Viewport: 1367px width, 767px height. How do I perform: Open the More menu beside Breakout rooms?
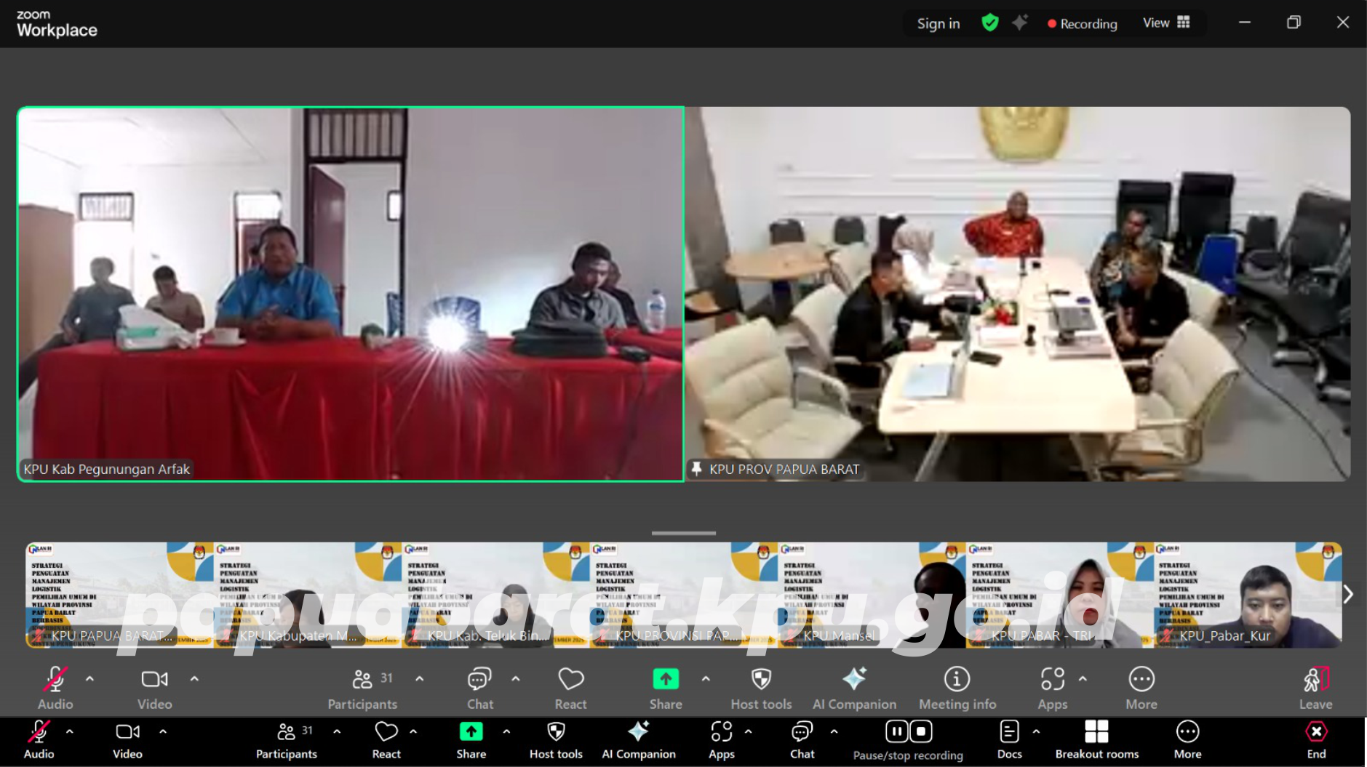1187,732
